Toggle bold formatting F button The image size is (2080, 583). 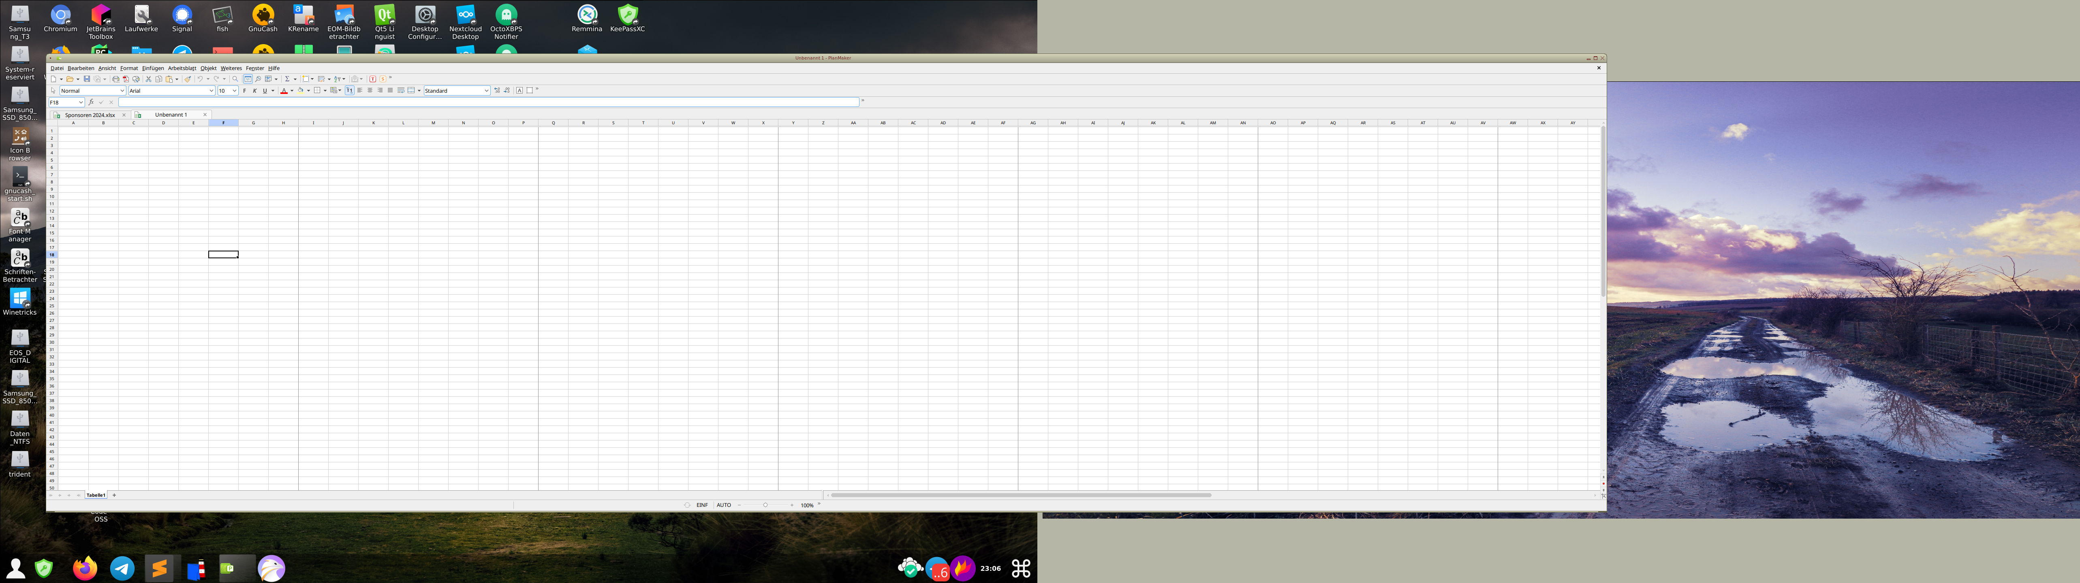coord(245,90)
